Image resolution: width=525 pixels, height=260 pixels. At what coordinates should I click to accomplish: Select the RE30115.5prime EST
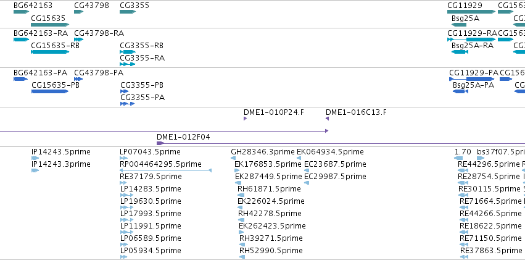click(463, 195)
